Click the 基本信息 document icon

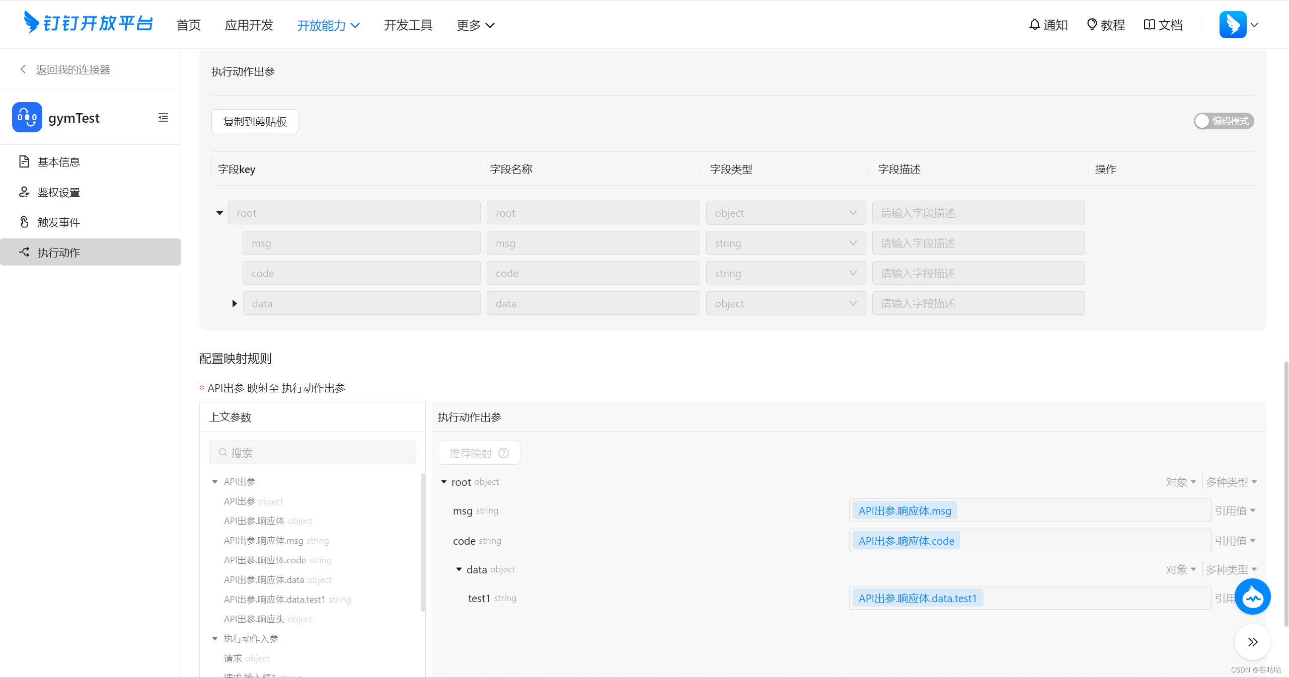coord(24,161)
